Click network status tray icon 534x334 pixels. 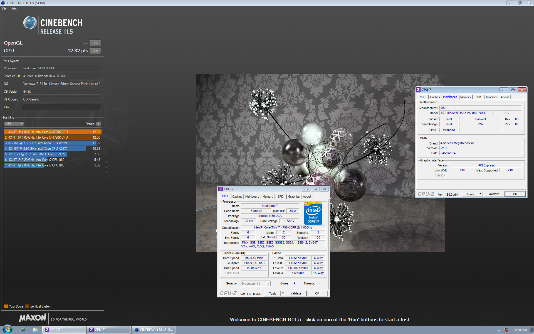point(506,330)
